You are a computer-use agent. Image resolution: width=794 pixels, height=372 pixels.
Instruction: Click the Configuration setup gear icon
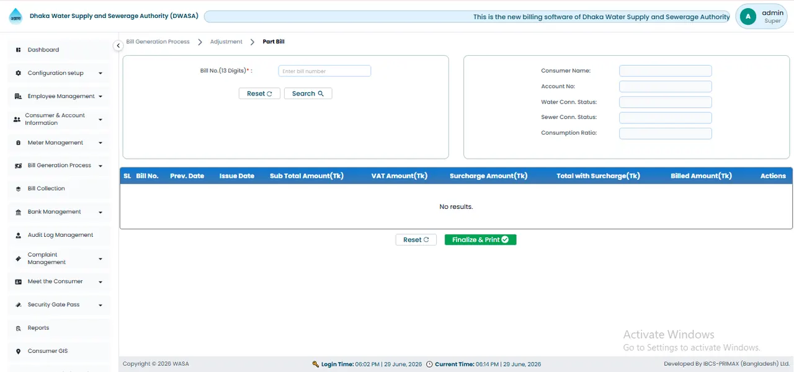pos(18,73)
